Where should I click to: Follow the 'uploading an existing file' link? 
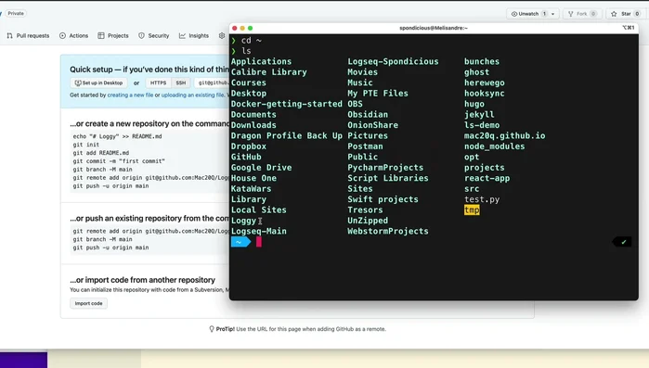[x=193, y=95]
